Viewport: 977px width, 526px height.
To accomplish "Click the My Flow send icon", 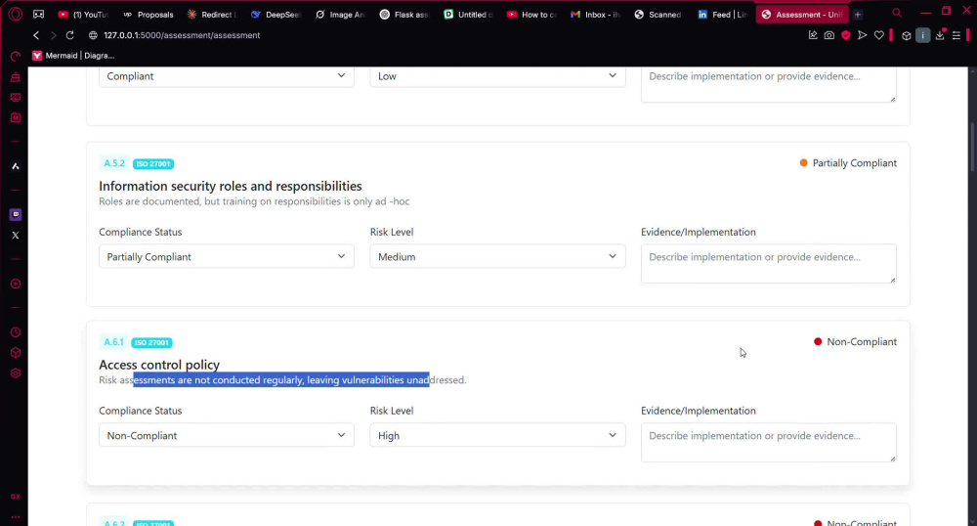I will [x=863, y=35].
